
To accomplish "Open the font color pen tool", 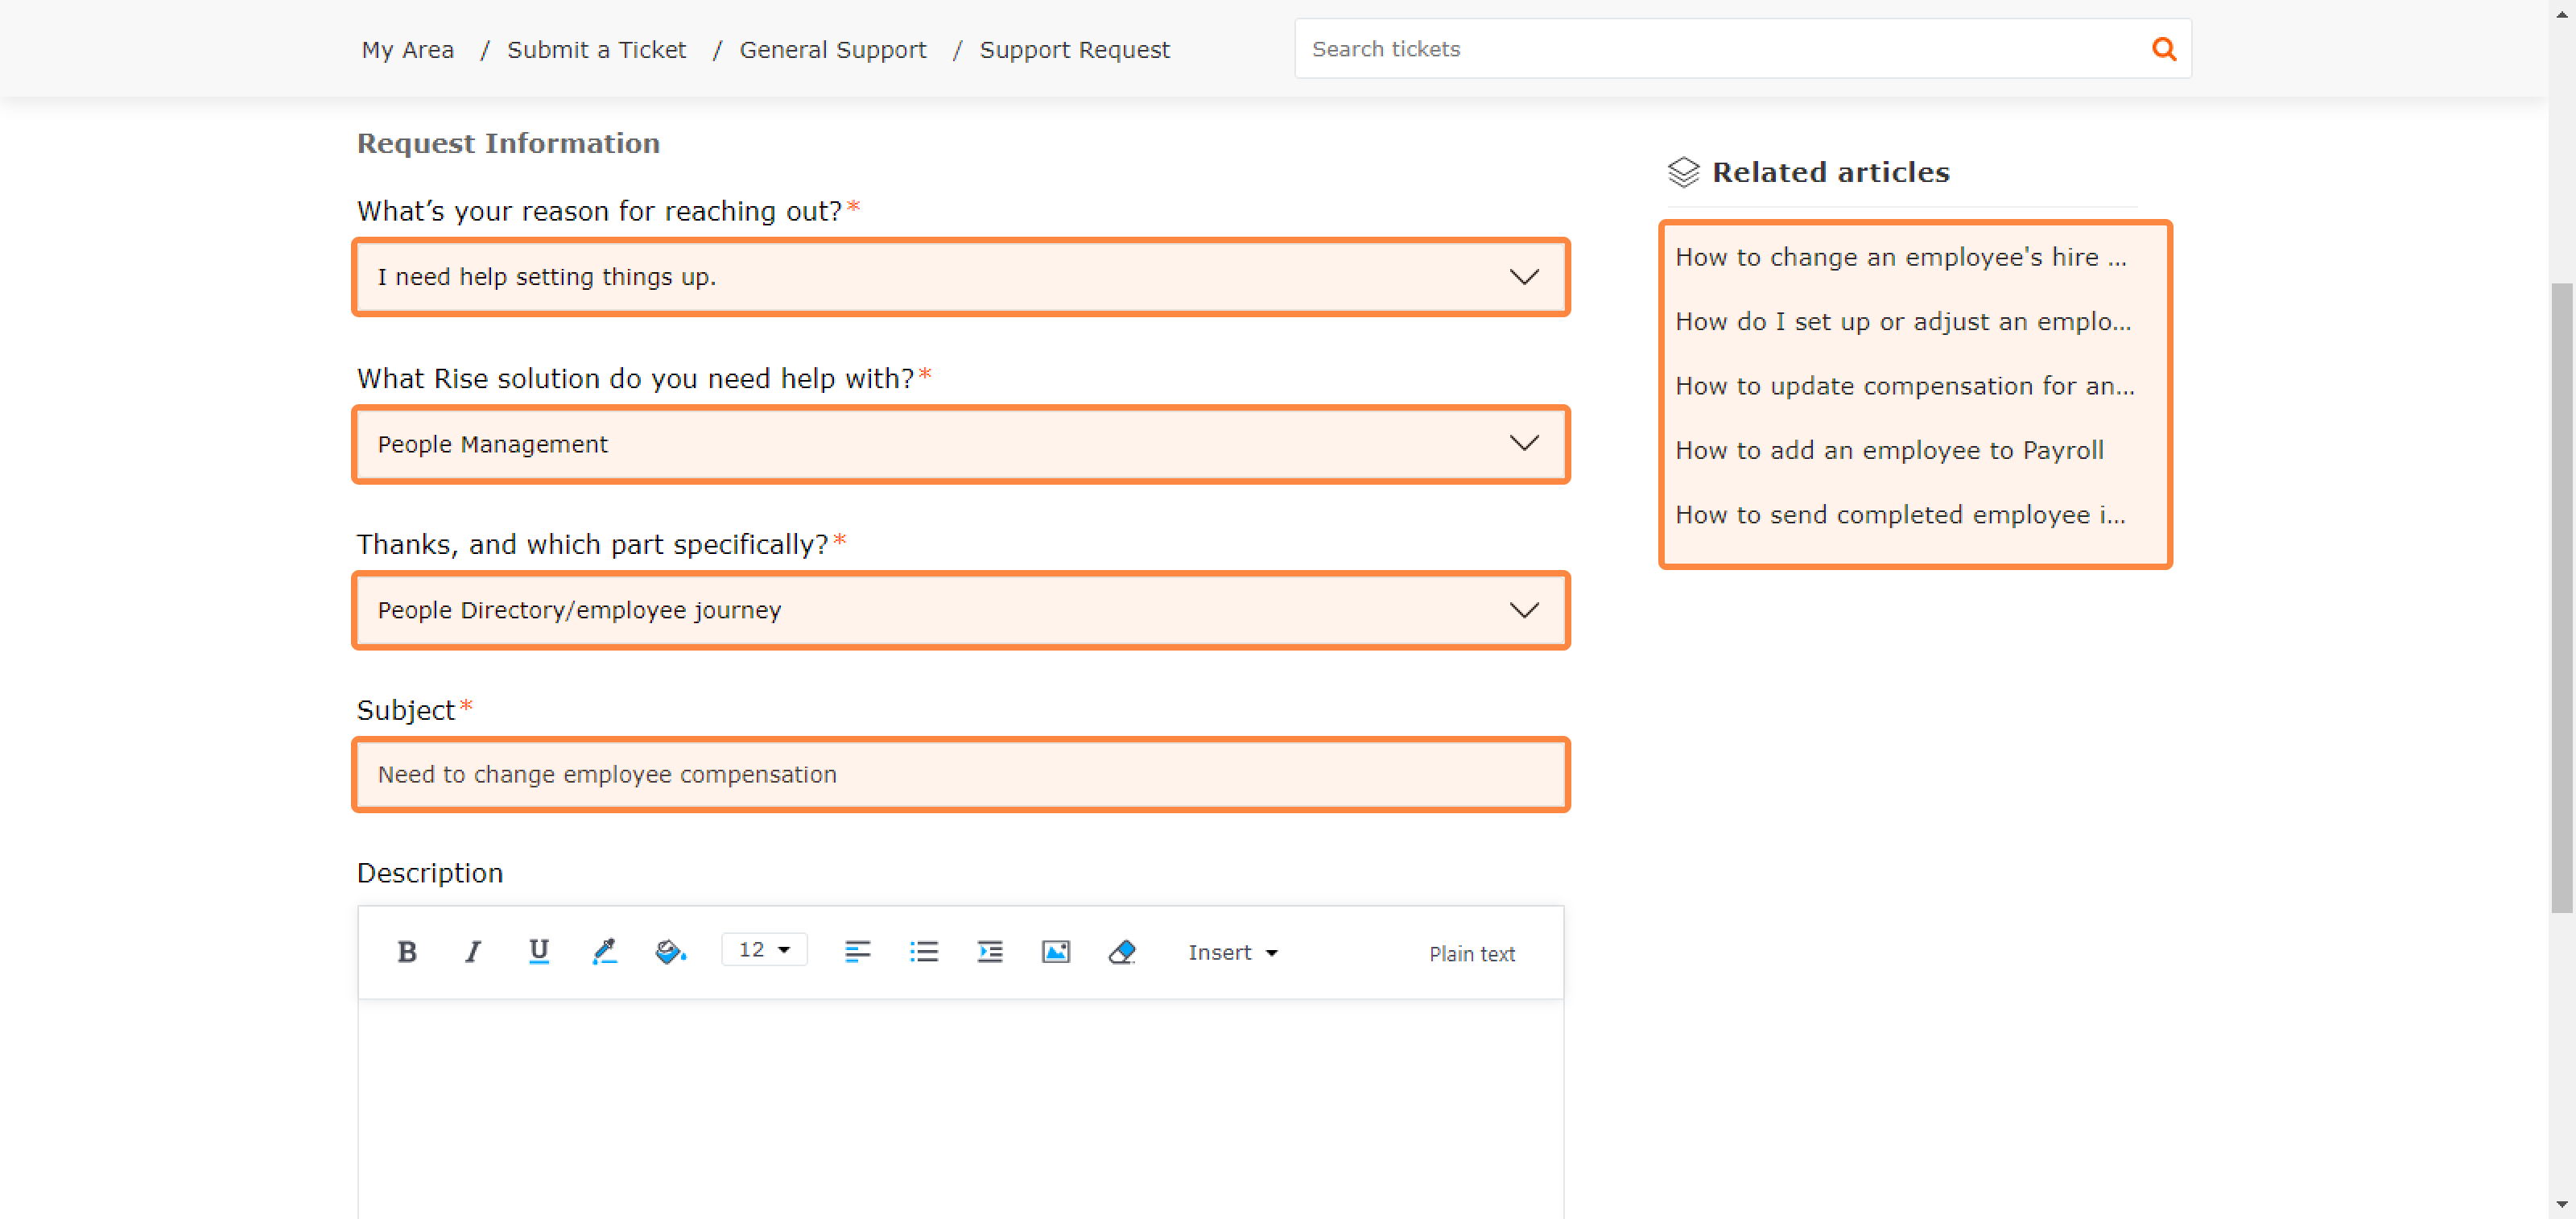I will (x=604, y=952).
